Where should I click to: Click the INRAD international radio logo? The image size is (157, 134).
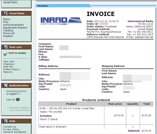pos(61,21)
